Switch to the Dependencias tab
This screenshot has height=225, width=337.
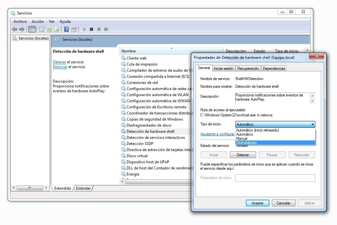click(x=274, y=68)
